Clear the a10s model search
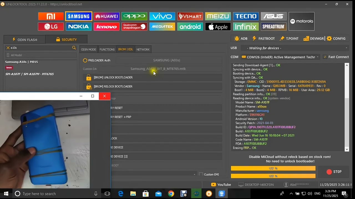This screenshot has width=355, height=199. [x=8, y=48]
